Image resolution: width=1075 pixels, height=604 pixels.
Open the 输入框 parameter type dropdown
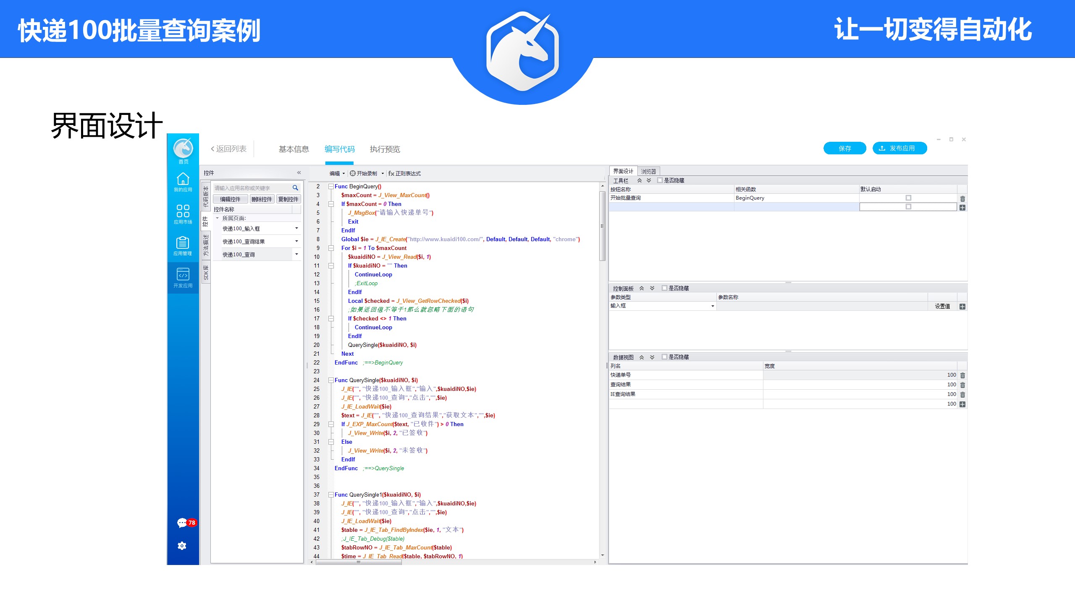tap(713, 306)
